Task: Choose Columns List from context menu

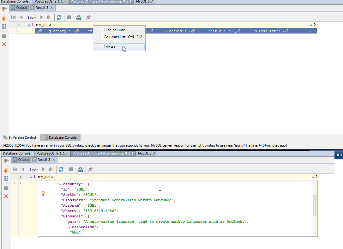Action: pyautogui.click(x=119, y=37)
